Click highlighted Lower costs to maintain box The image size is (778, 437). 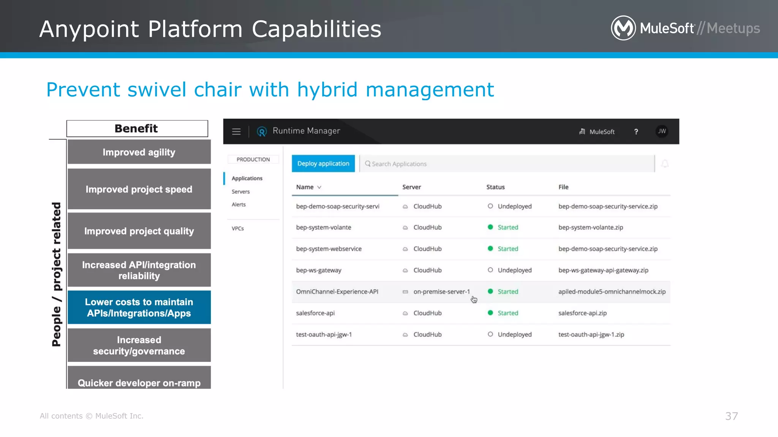(139, 307)
